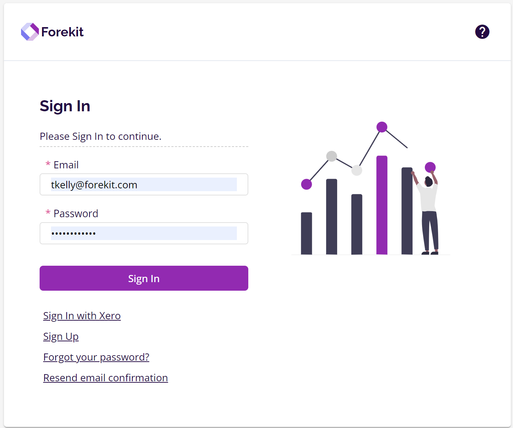This screenshot has width=513, height=428.
Task: Focus the Password input field
Action: tap(144, 234)
